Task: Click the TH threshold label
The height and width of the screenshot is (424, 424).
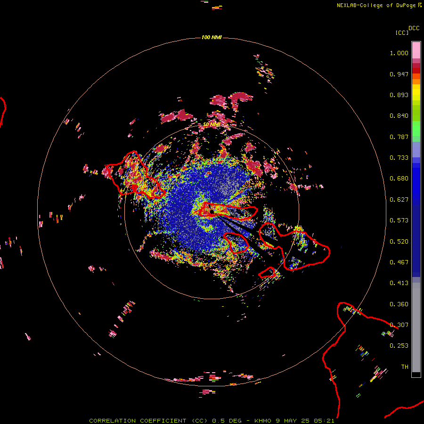Action: tap(405, 367)
